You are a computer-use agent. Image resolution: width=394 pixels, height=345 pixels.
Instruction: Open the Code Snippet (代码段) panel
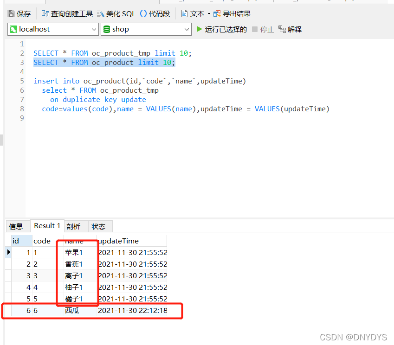pos(155,13)
